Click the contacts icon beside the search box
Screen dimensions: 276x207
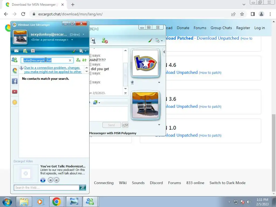pyautogui.click(x=15, y=60)
